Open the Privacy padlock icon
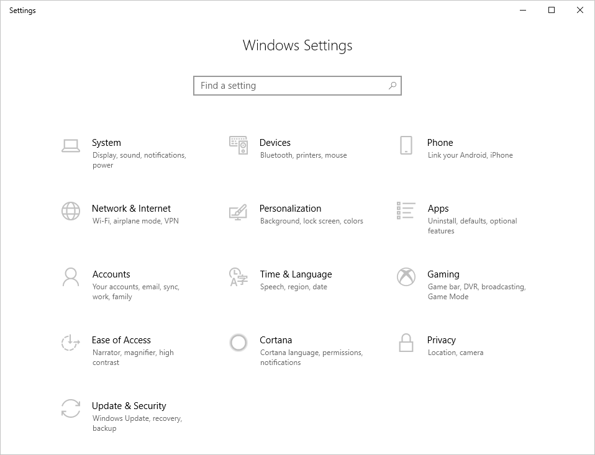Screen dimensions: 595x455 click(x=406, y=343)
